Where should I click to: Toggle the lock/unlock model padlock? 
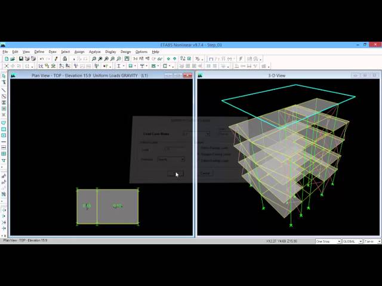65,59
